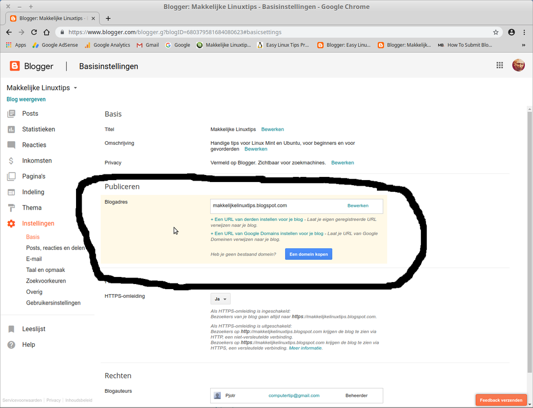Open Easy Linux Tips Pr... bookmark
The height and width of the screenshot is (408, 533).
click(283, 45)
